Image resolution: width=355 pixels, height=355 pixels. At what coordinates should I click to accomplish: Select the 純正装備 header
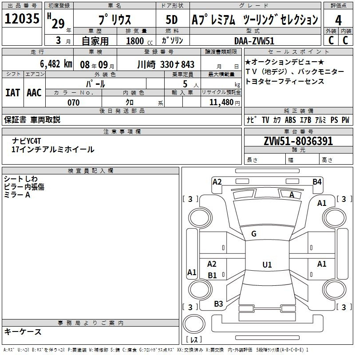pyautogui.click(x=298, y=110)
